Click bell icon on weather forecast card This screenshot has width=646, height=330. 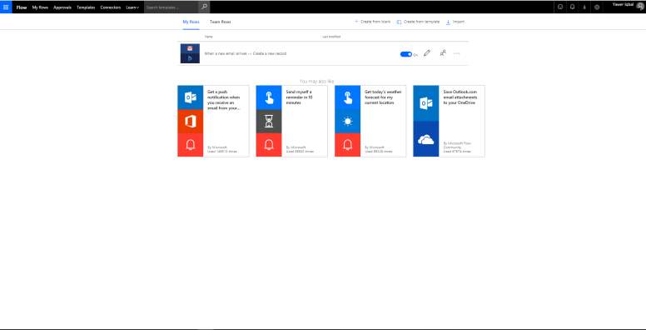coord(348,145)
